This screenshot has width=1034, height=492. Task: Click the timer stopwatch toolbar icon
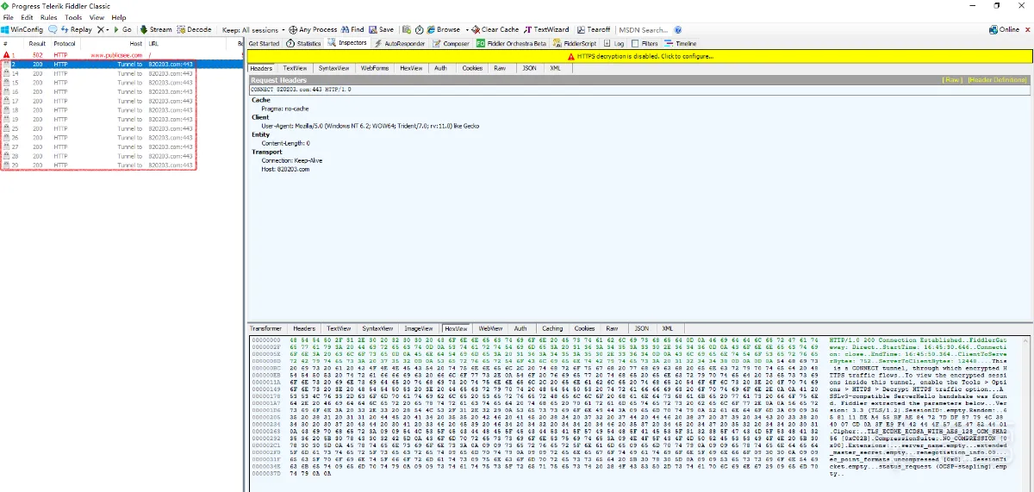point(419,29)
